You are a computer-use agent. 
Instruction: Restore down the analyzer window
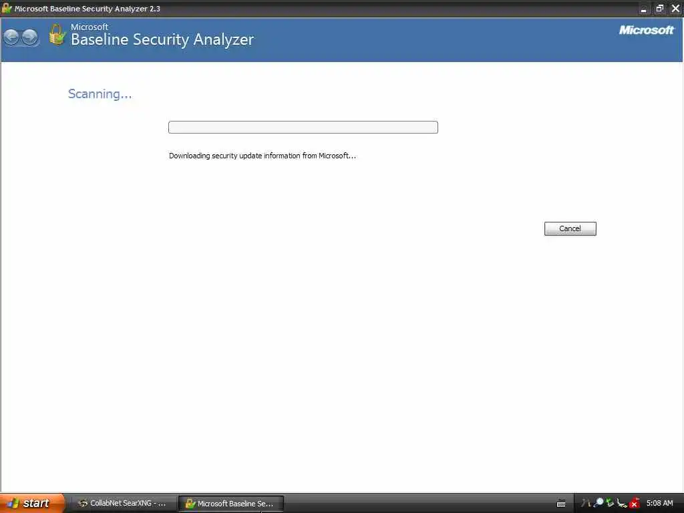(659, 8)
